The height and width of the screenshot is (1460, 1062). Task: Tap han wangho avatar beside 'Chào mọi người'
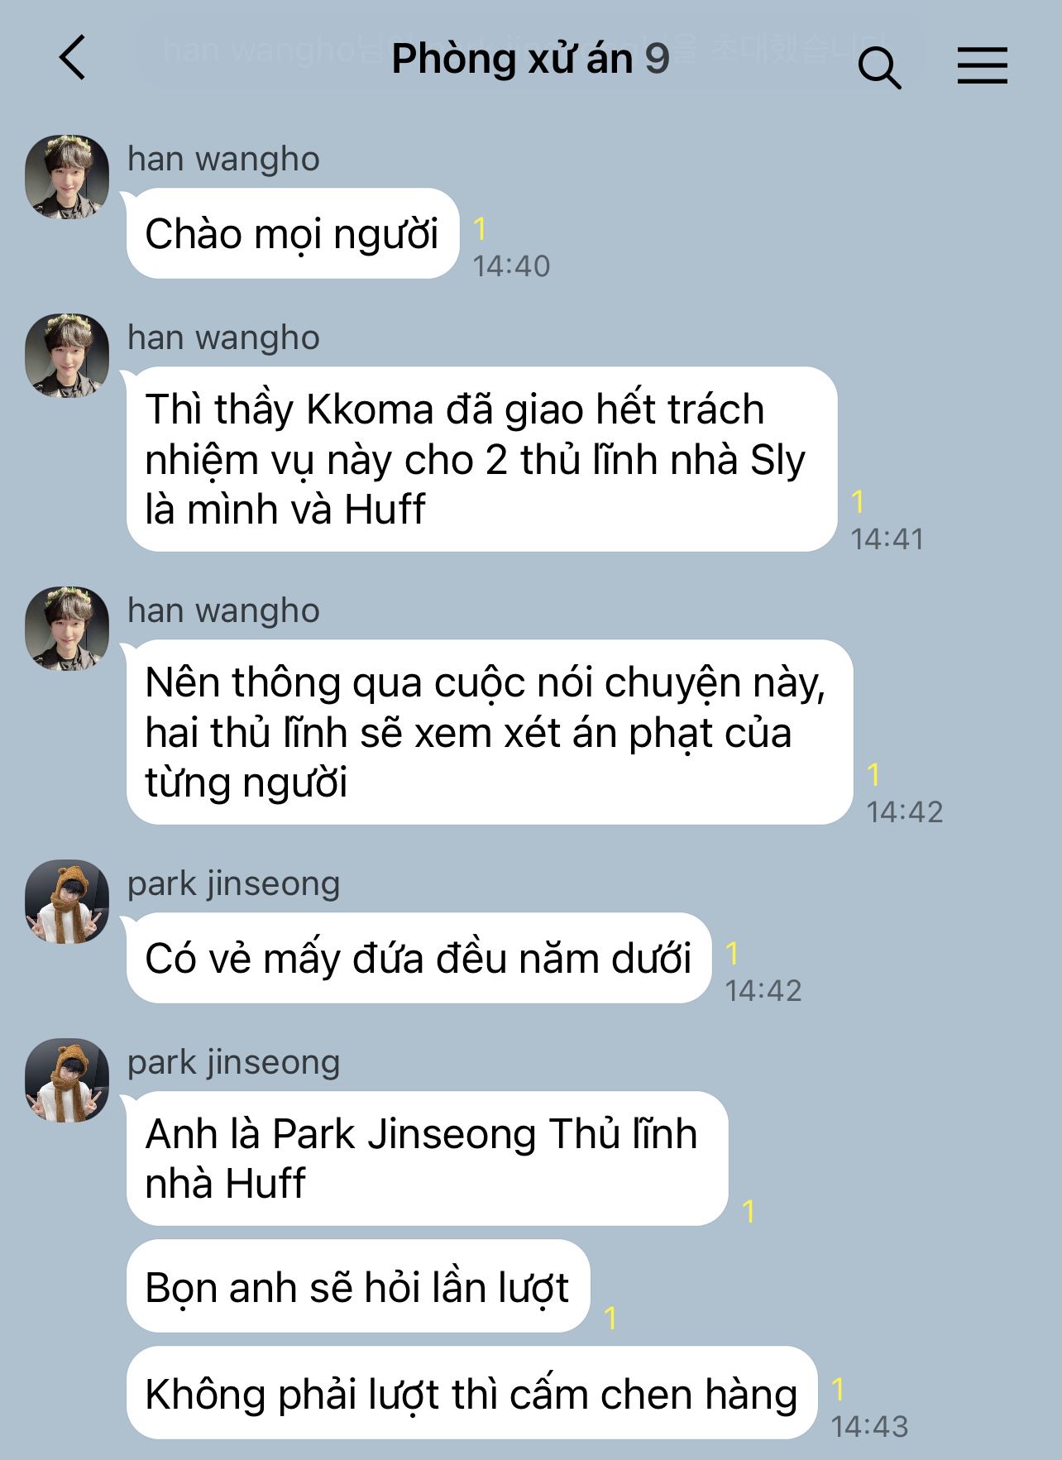point(67,177)
